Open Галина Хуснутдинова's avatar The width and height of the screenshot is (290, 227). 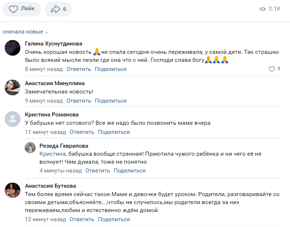pyautogui.click(x=12, y=48)
